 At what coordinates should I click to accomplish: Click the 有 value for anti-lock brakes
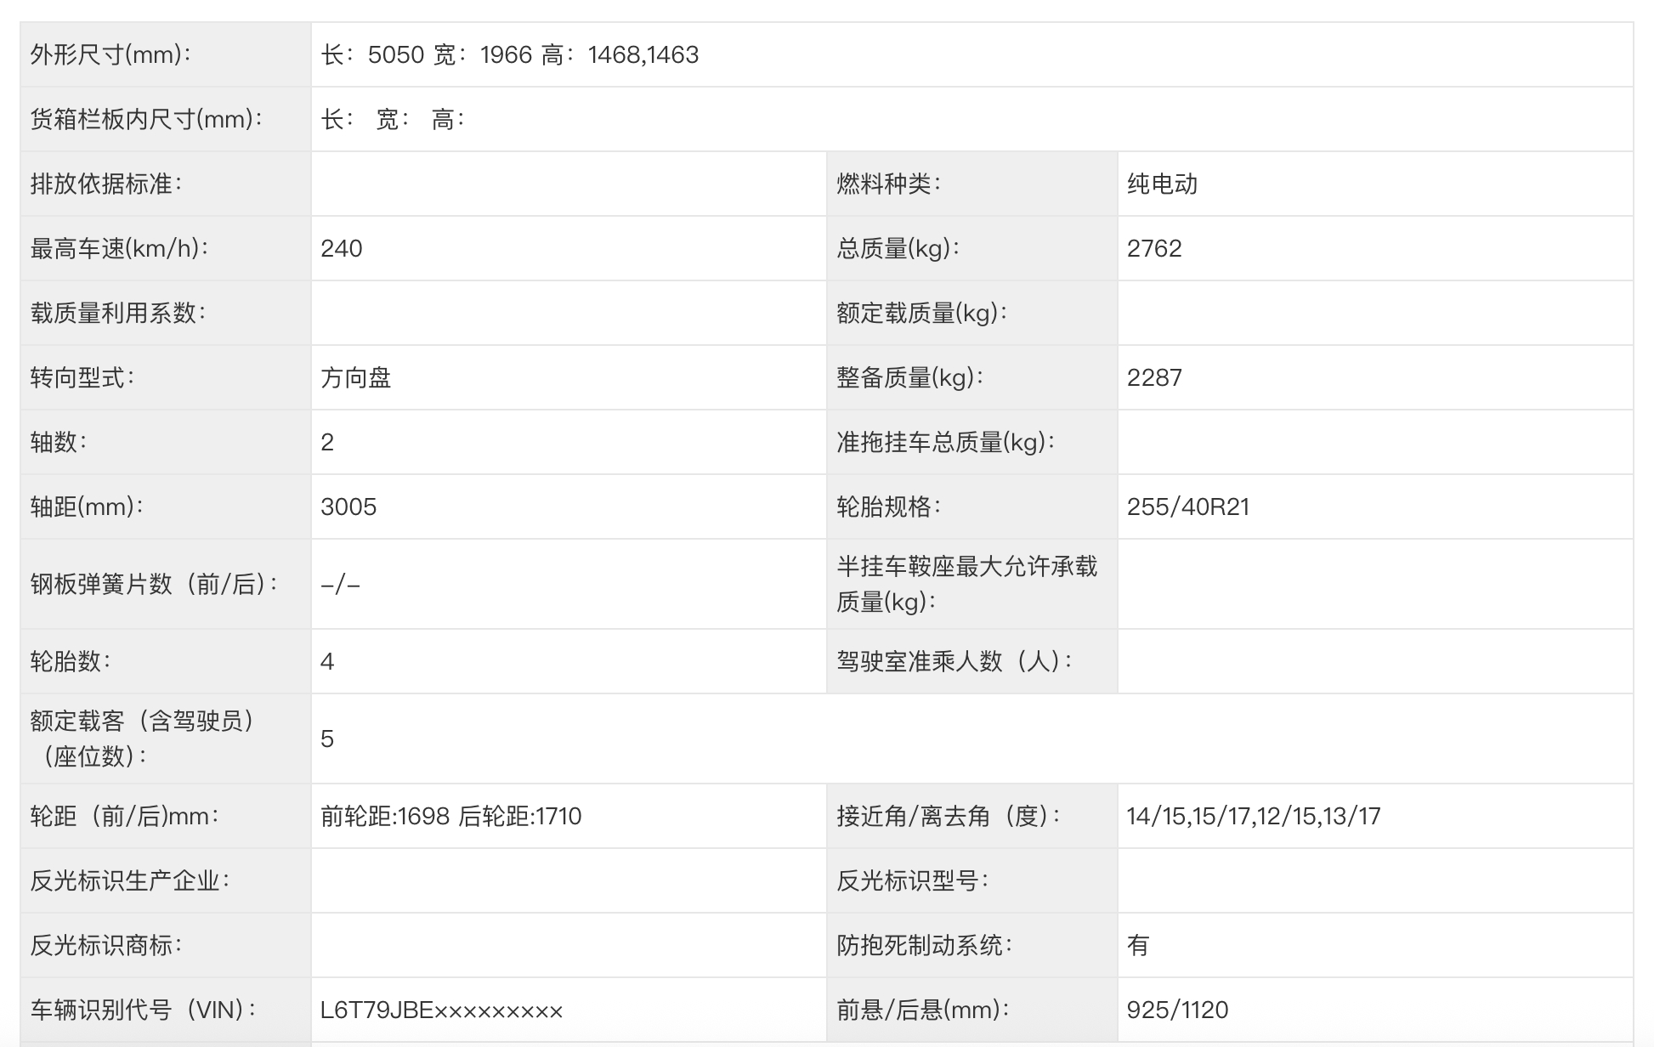click(x=1138, y=946)
